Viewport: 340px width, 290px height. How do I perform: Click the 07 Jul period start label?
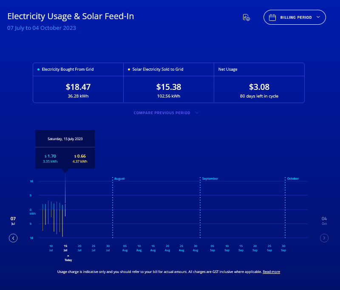click(13, 221)
